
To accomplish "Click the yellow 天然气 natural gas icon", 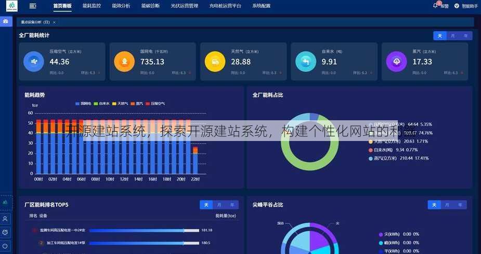I will [x=215, y=62].
